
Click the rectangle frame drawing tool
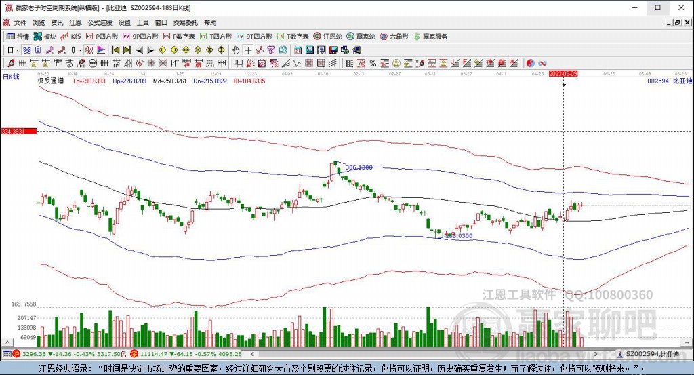click(x=239, y=63)
